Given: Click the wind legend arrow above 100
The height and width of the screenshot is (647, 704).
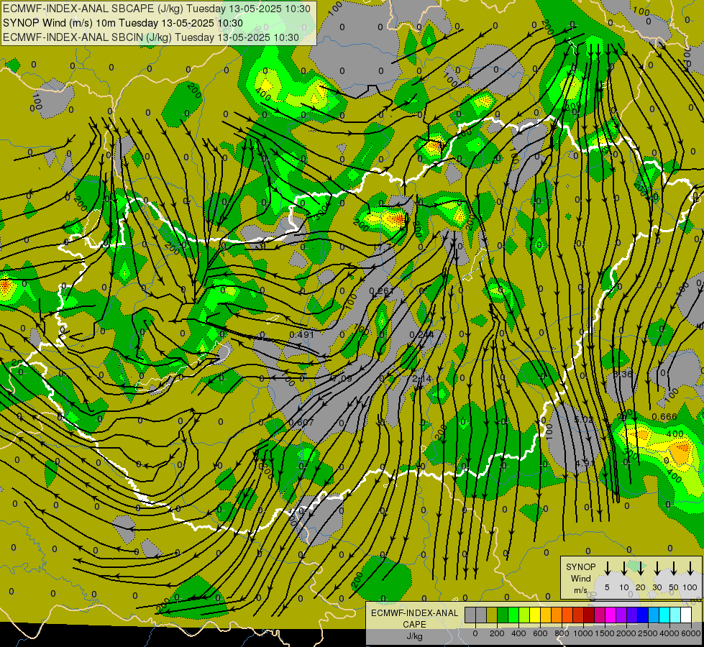Looking at the screenshot, I should [690, 567].
